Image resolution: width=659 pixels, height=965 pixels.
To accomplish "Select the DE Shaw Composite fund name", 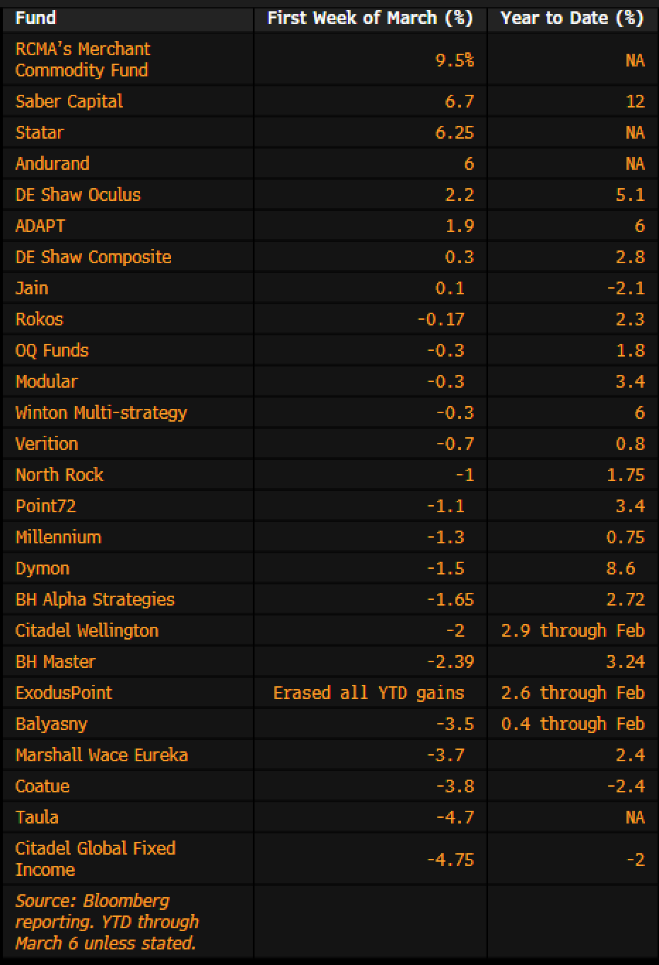I will pyautogui.click(x=93, y=257).
